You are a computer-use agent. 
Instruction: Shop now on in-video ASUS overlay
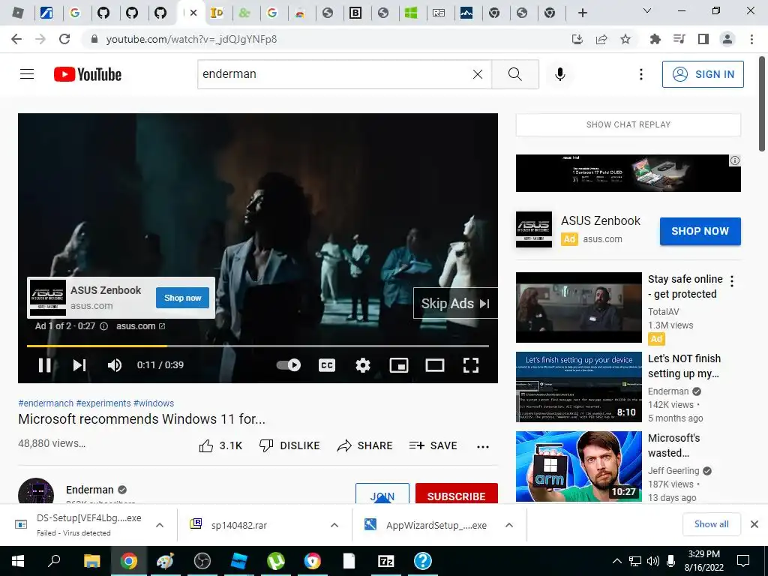click(x=183, y=298)
